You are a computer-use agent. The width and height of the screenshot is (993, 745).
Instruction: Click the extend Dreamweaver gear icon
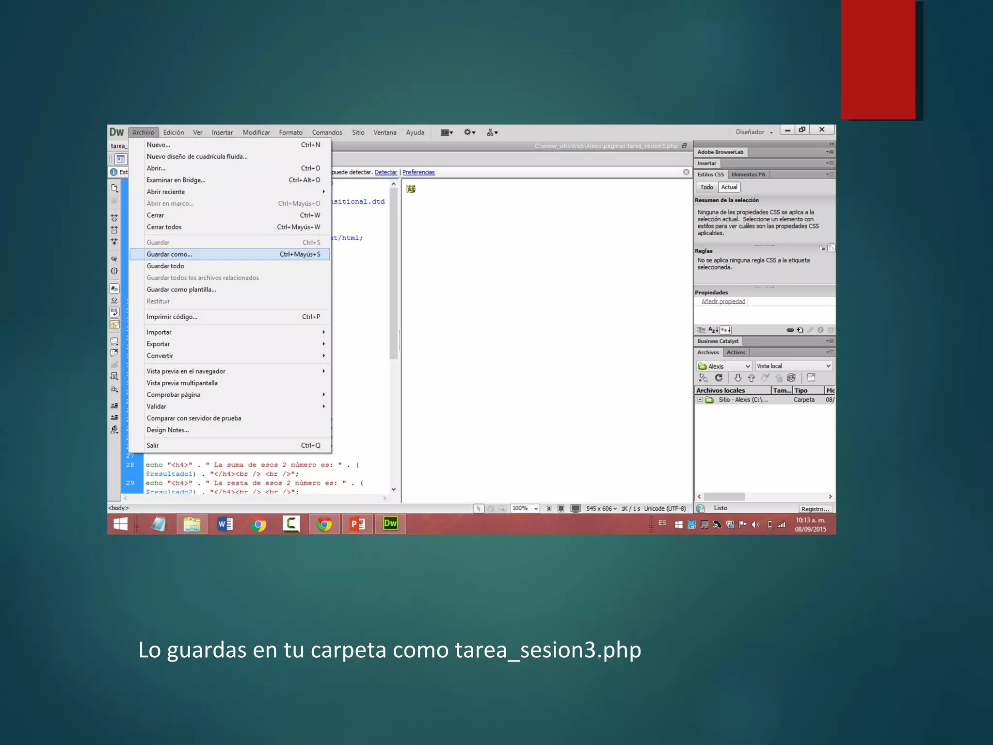469,132
